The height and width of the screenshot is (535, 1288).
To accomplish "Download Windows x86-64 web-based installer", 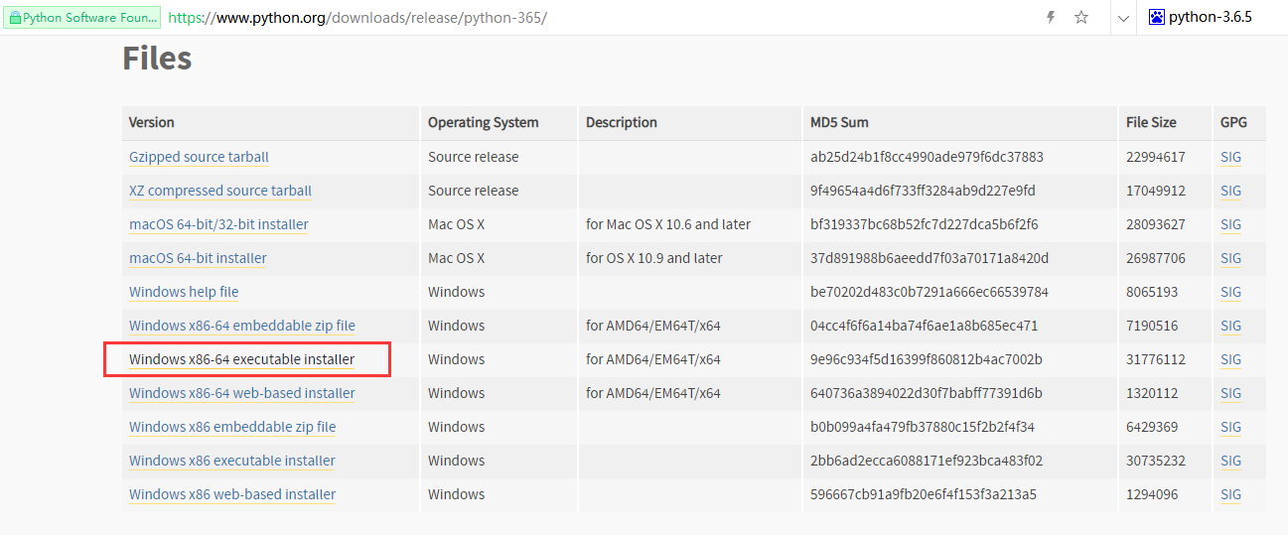I will (242, 393).
